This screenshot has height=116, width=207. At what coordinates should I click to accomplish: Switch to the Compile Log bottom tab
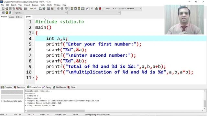(34, 87)
